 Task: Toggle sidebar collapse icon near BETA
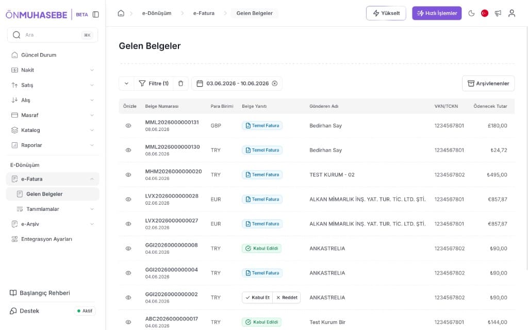tap(95, 14)
